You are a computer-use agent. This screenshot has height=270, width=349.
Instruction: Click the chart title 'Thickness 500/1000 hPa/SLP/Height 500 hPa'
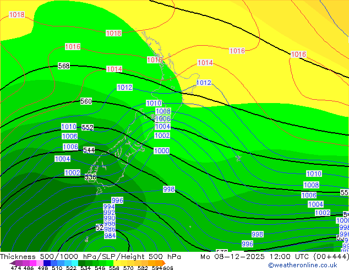tap(90, 257)
